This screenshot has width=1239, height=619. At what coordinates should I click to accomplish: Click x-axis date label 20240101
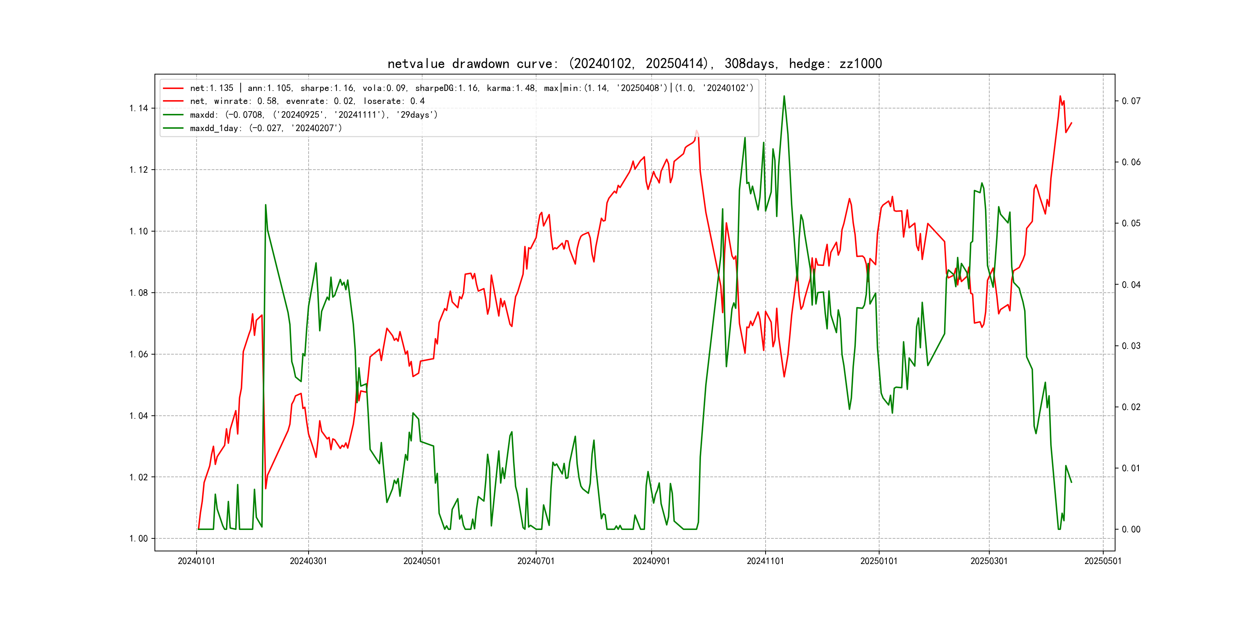point(196,561)
